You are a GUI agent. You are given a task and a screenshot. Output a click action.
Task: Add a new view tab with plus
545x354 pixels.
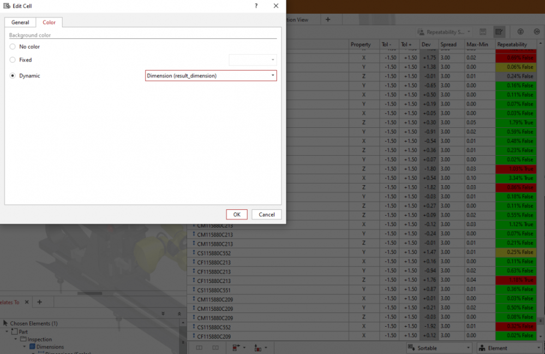(328, 20)
